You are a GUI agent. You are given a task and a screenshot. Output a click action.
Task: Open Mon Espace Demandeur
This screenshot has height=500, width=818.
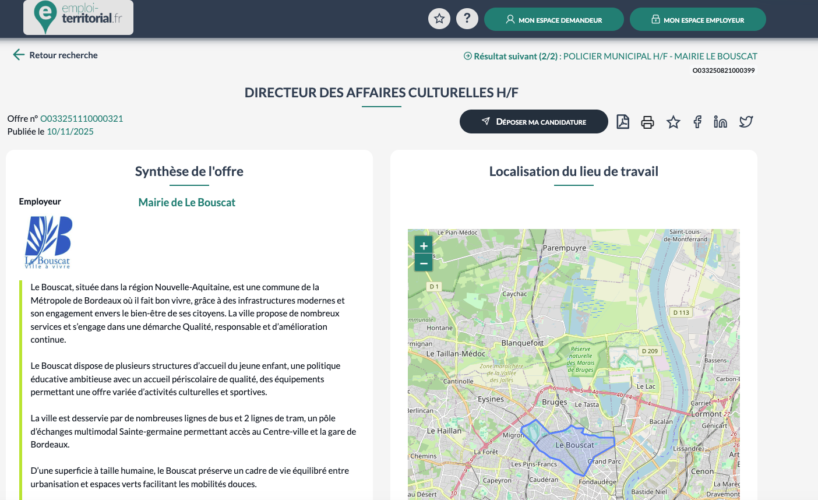[553, 19]
